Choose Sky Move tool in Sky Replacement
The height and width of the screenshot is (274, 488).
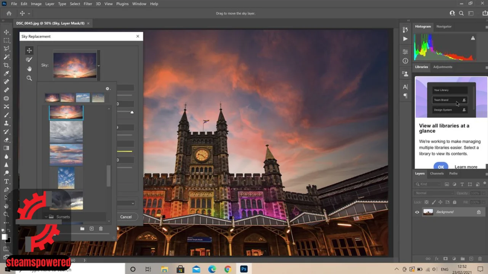29,50
